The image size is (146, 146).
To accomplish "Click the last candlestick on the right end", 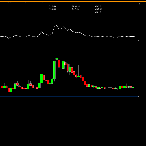I will (135, 87).
